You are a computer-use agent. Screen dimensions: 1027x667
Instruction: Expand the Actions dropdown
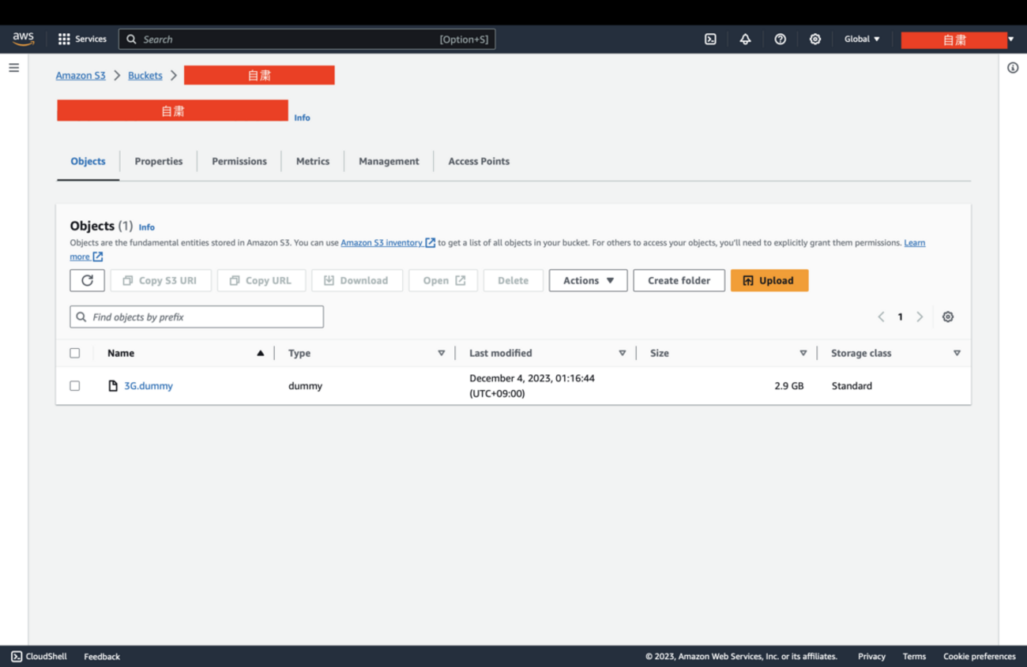(x=589, y=280)
